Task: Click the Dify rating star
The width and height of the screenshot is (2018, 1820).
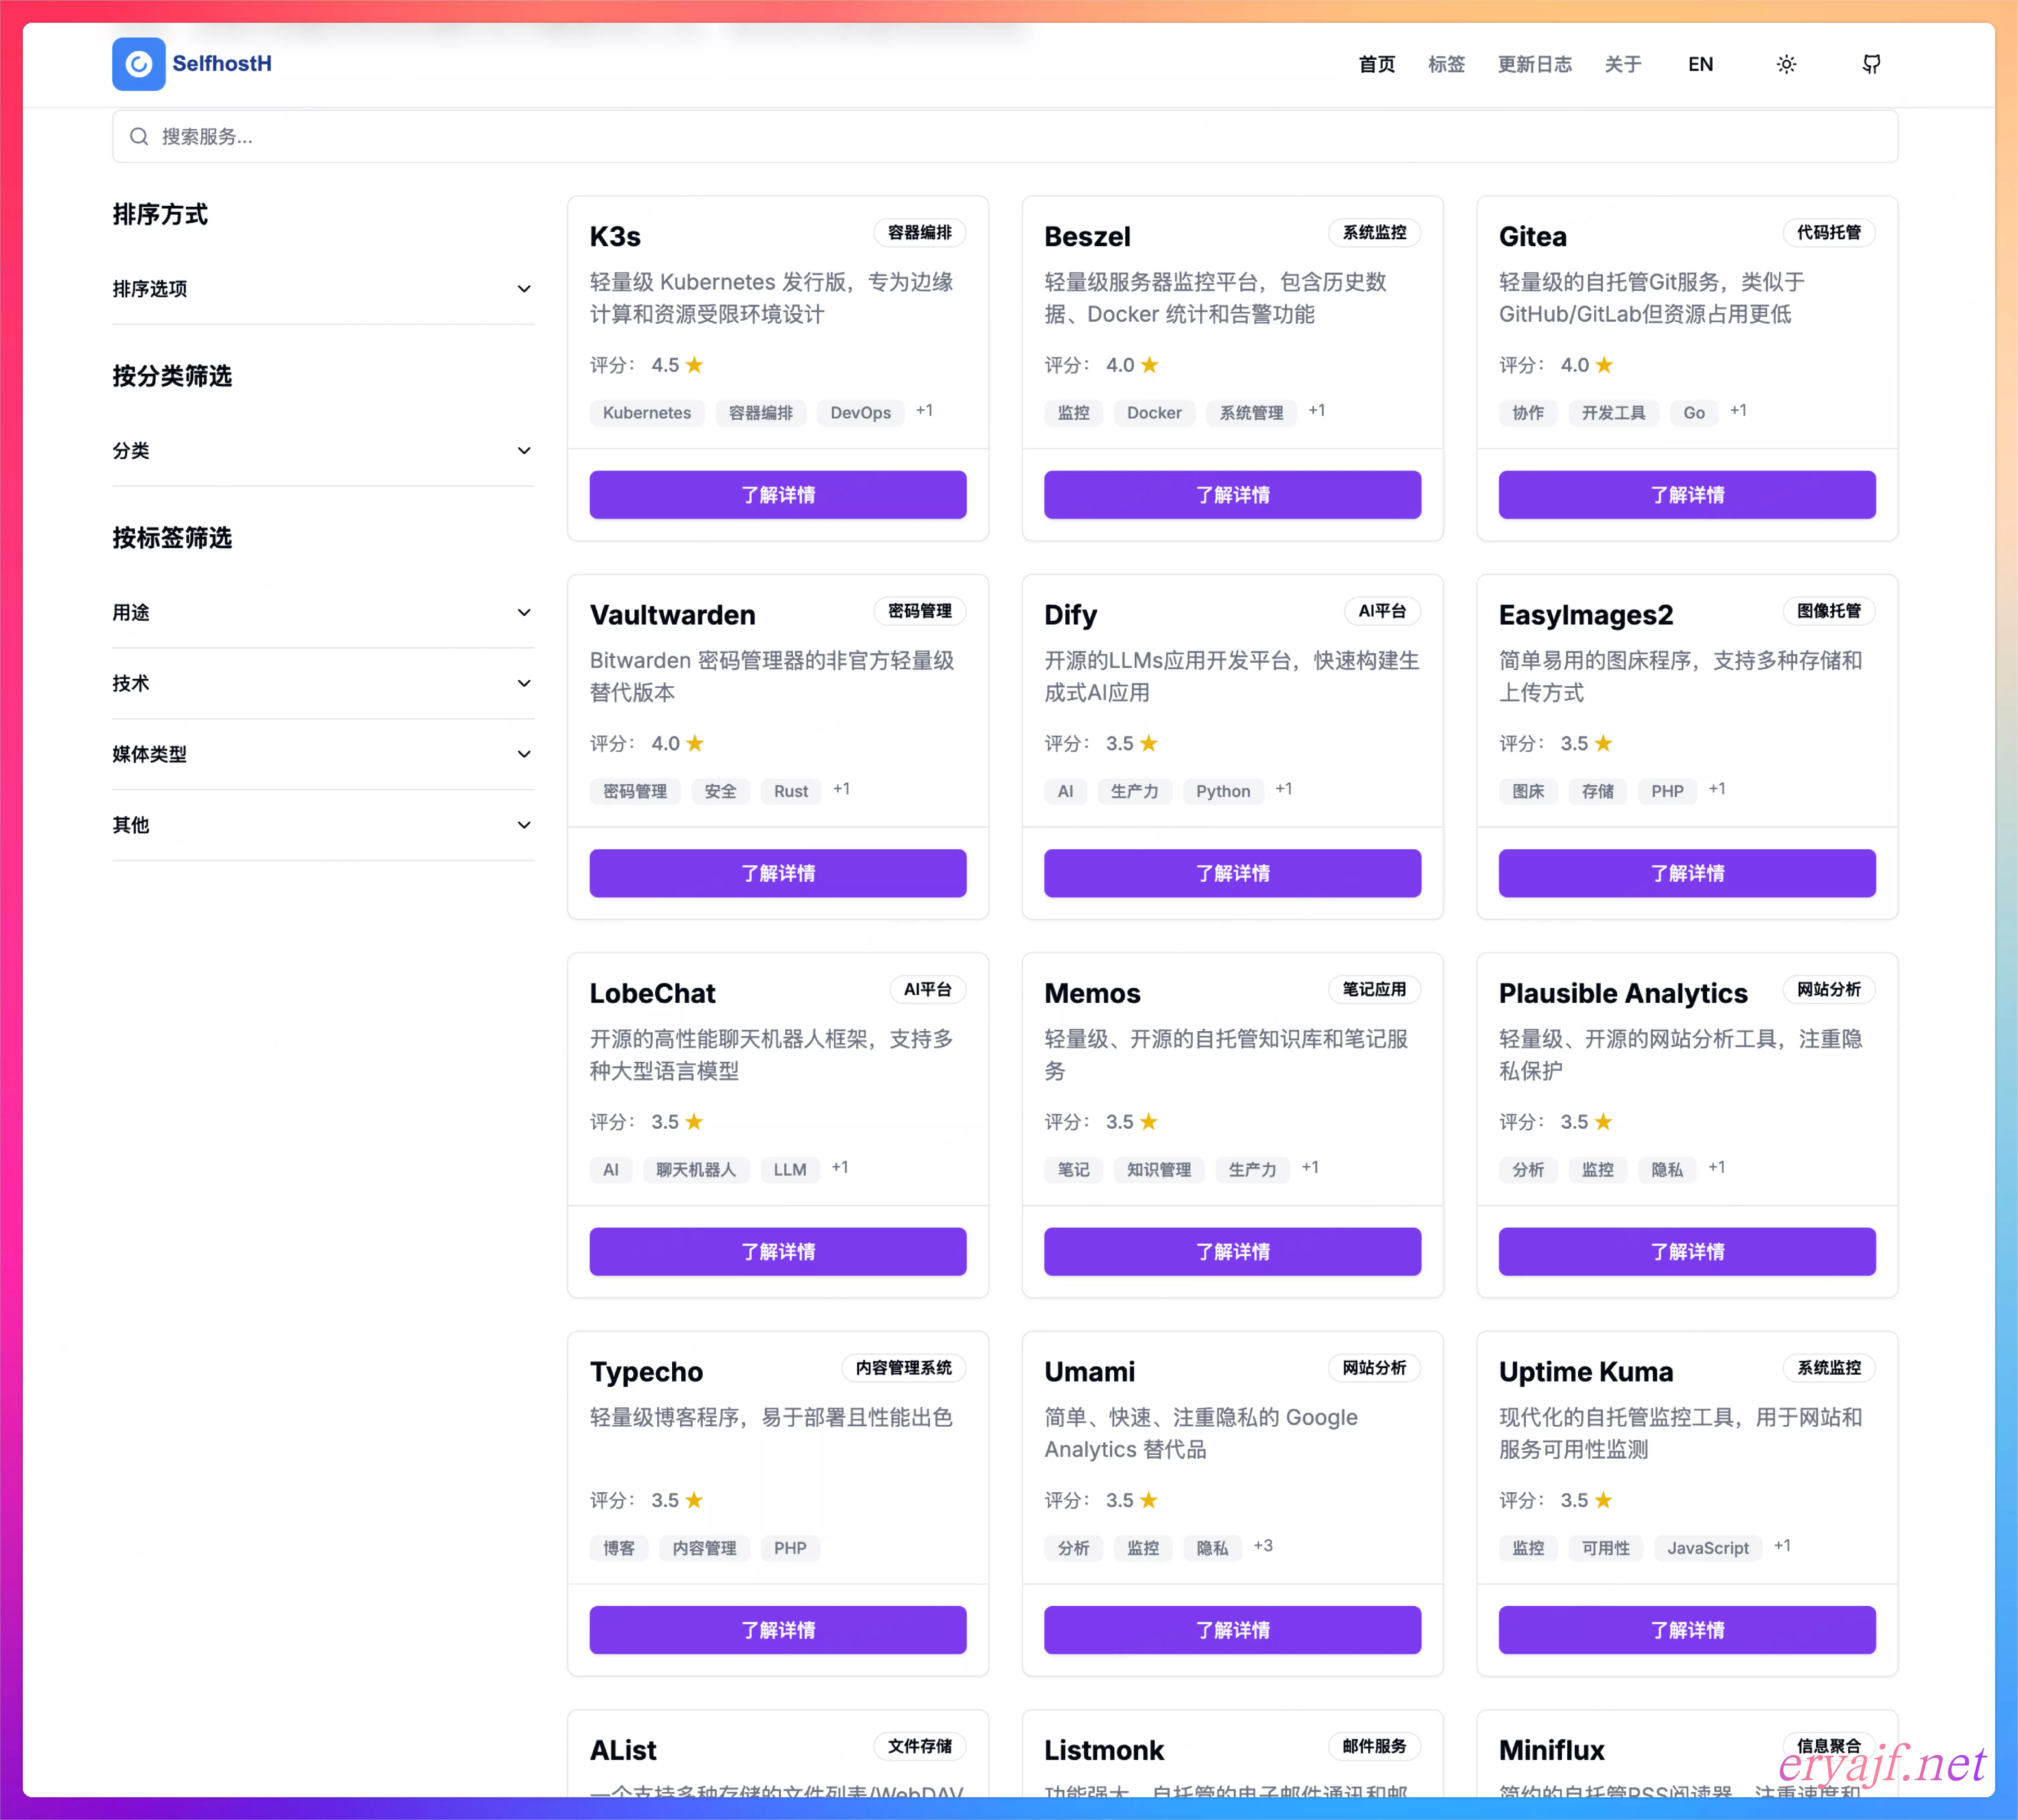Action: [1149, 743]
